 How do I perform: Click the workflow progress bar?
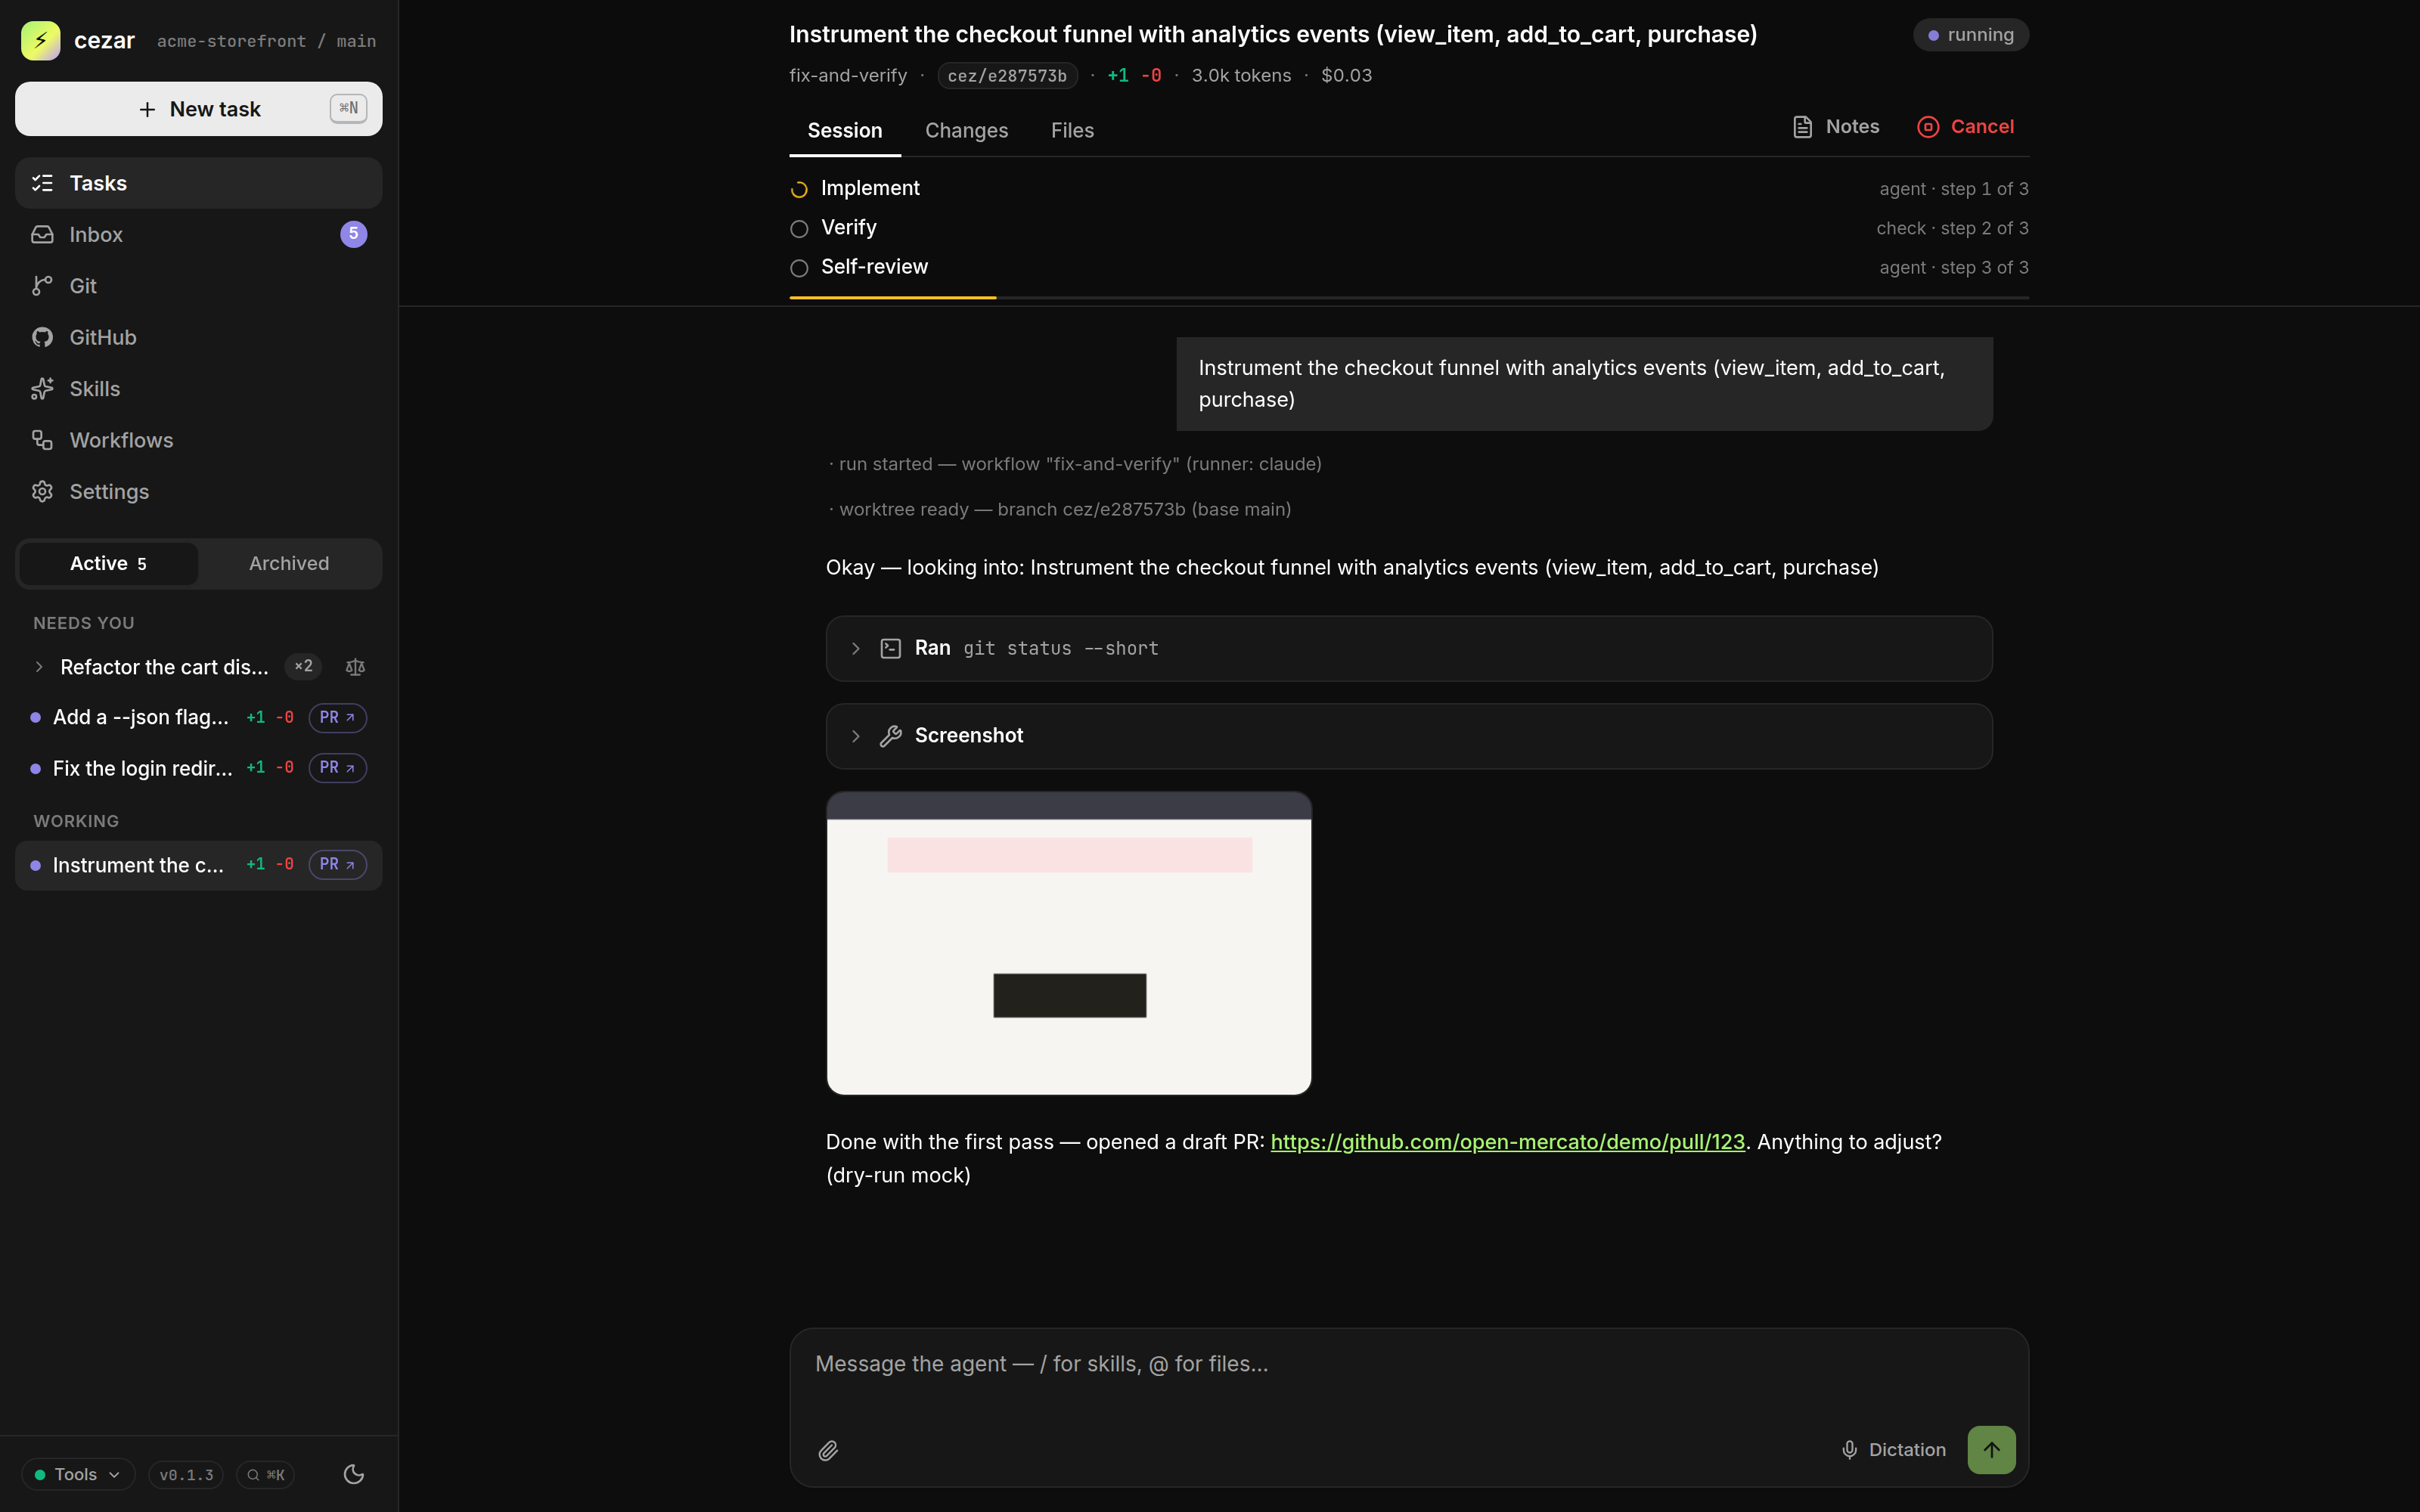1408,298
